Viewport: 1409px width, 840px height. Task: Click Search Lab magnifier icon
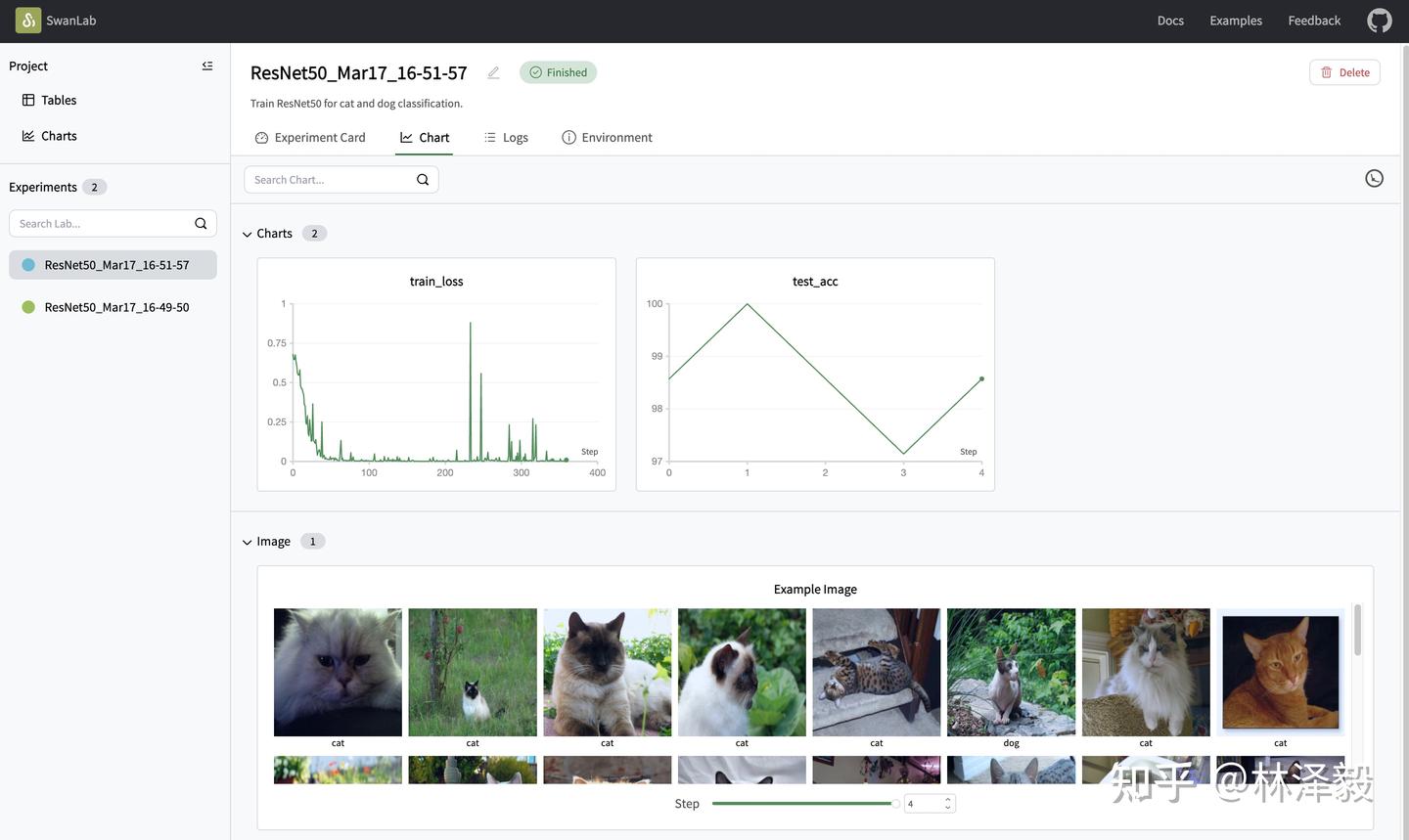(x=201, y=224)
